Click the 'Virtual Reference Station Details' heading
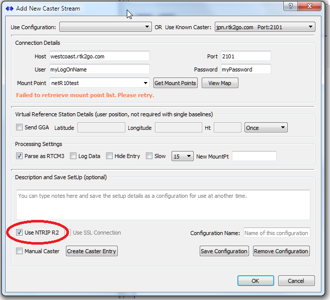This screenshot has height=300, width=330. click(x=114, y=114)
